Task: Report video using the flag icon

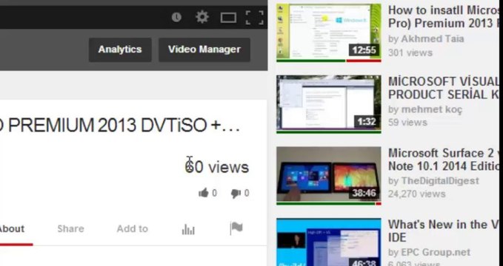Action: 236,228
